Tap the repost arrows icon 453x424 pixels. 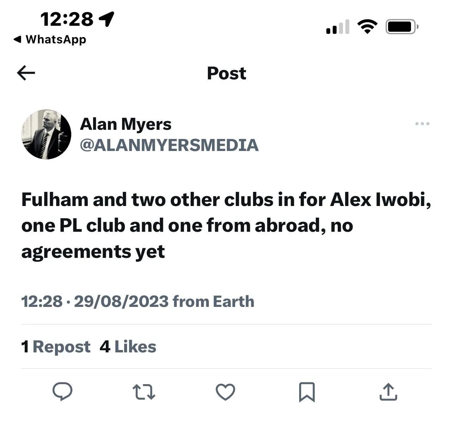tap(144, 392)
